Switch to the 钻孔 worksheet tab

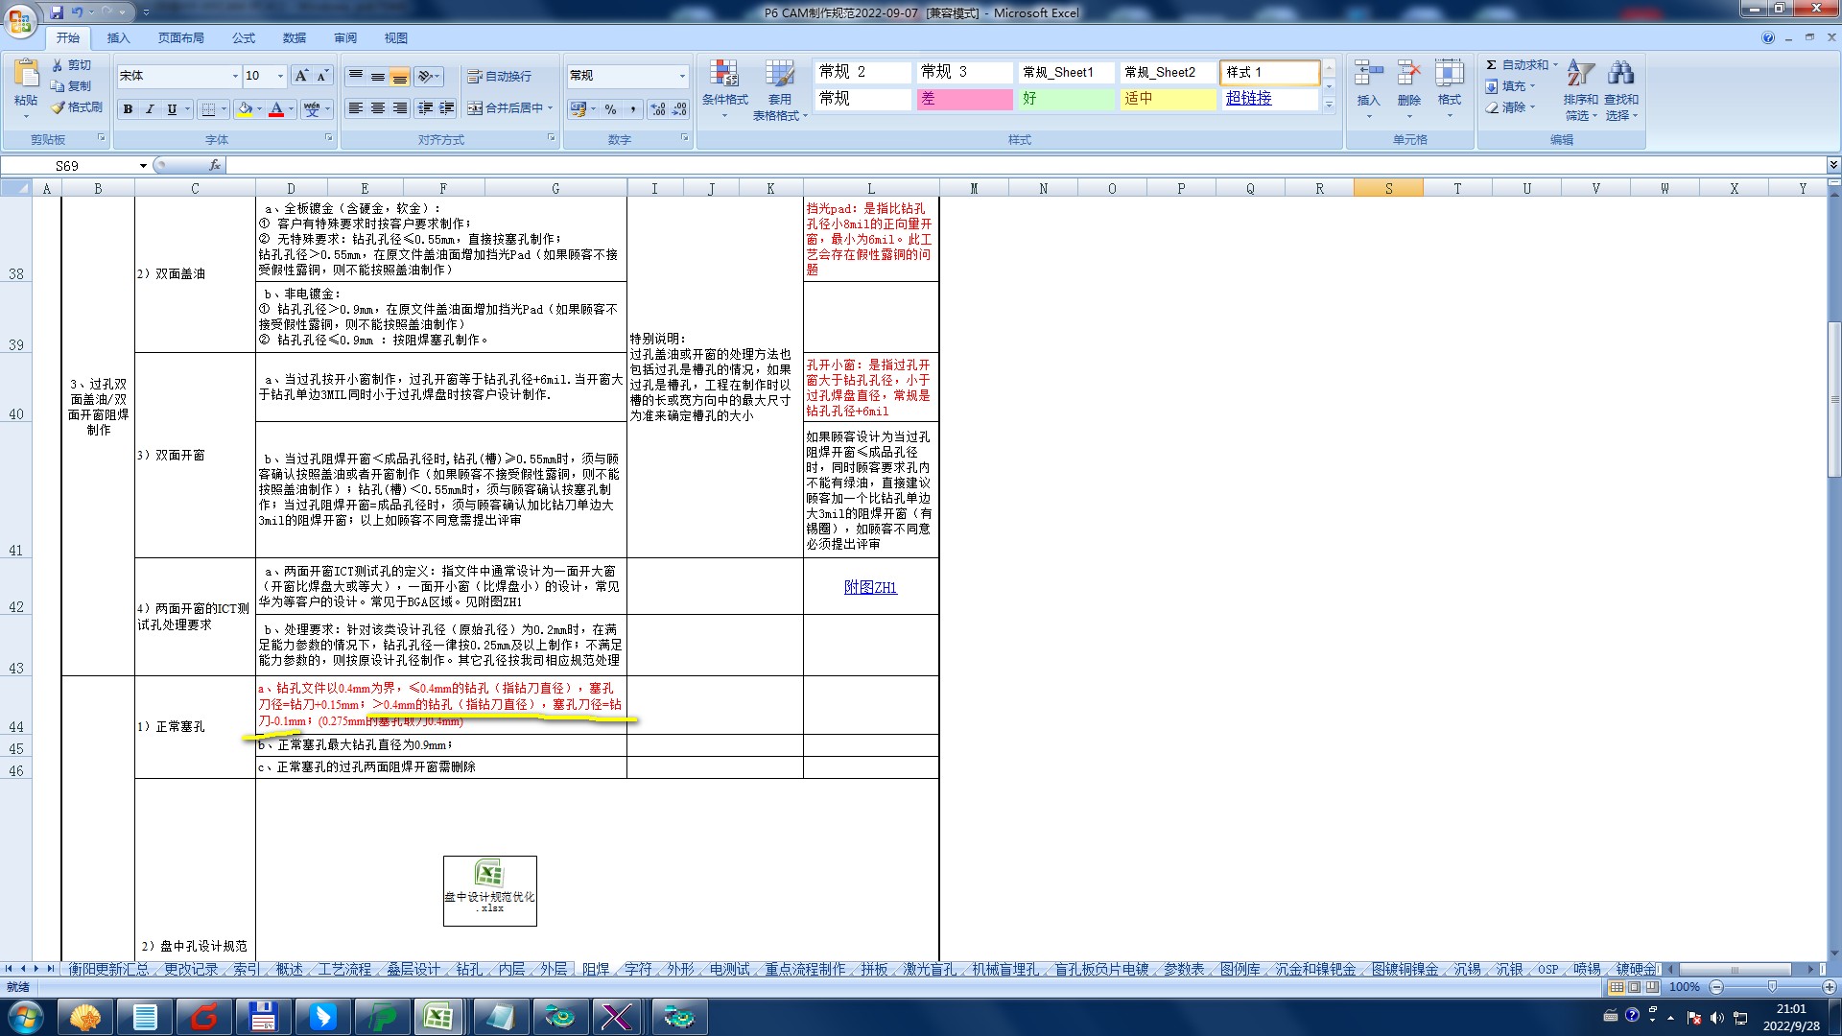[x=469, y=969]
